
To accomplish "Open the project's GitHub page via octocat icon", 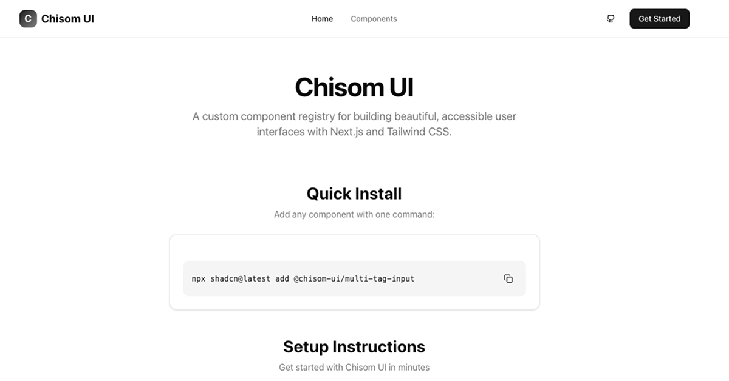I will pyautogui.click(x=611, y=18).
